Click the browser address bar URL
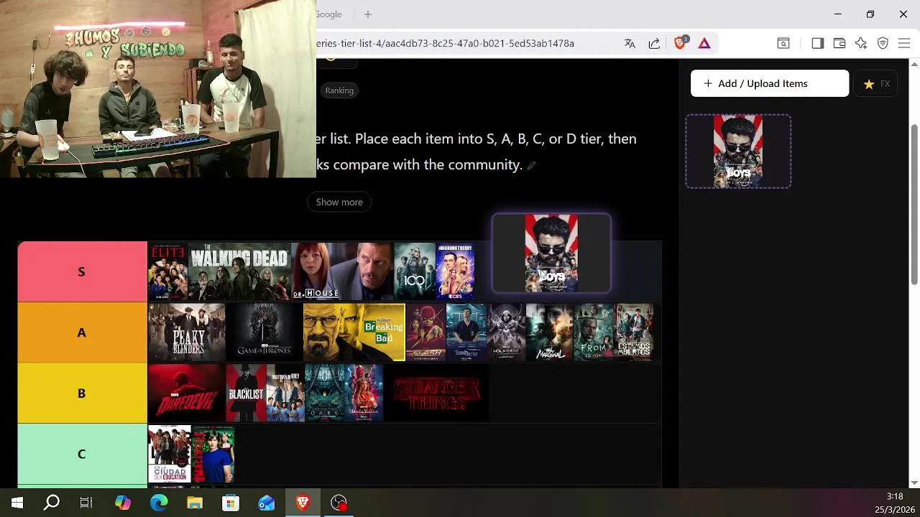920x517 pixels. point(446,43)
